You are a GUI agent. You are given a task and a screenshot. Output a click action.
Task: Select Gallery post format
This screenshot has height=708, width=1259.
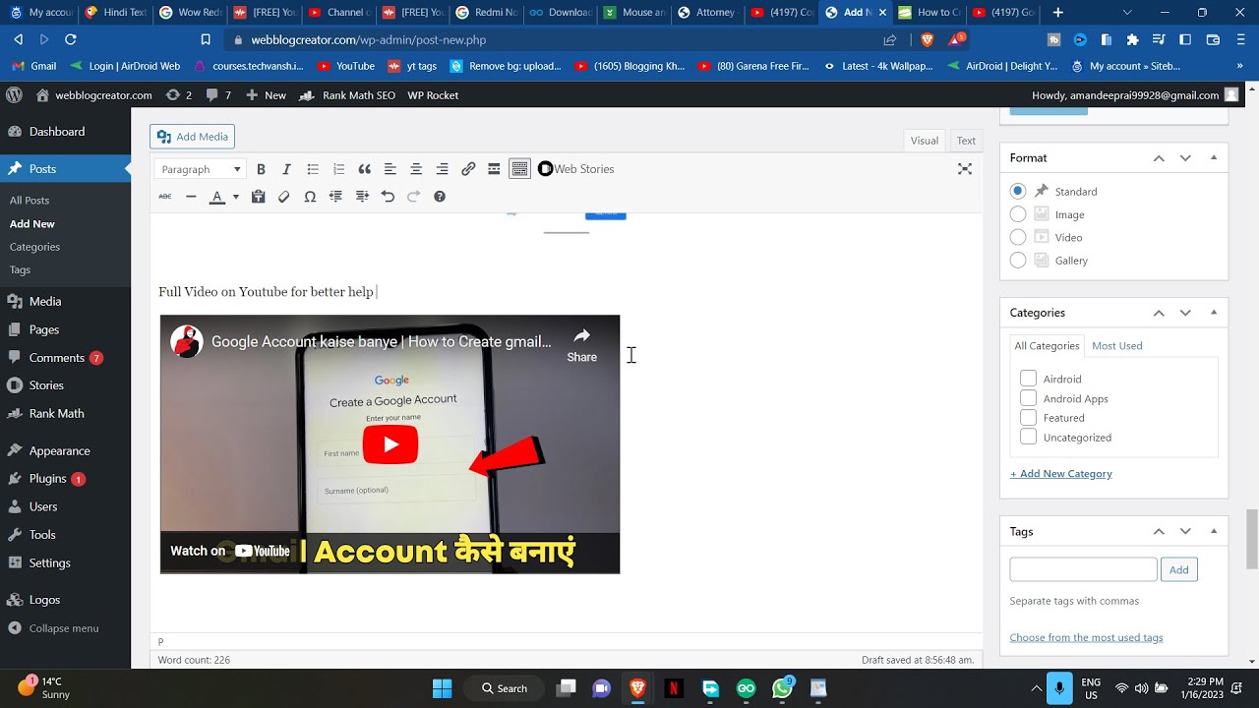point(1018,261)
